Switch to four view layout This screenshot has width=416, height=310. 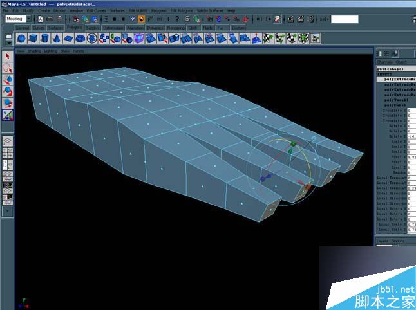click(8, 153)
